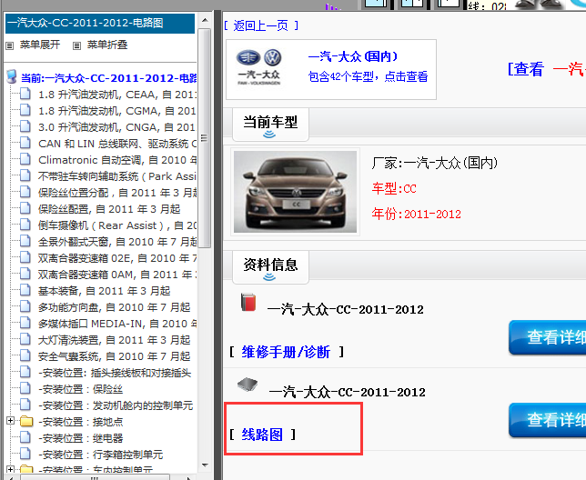Click document icon for 双离合器变速箱 02E
Viewport: 586px width, 480px height.
pos(25,257)
